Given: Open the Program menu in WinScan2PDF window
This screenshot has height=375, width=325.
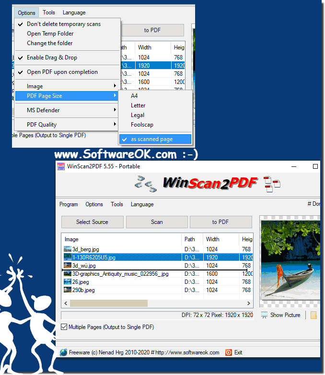Looking at the screenshot, I should [69, 204].
